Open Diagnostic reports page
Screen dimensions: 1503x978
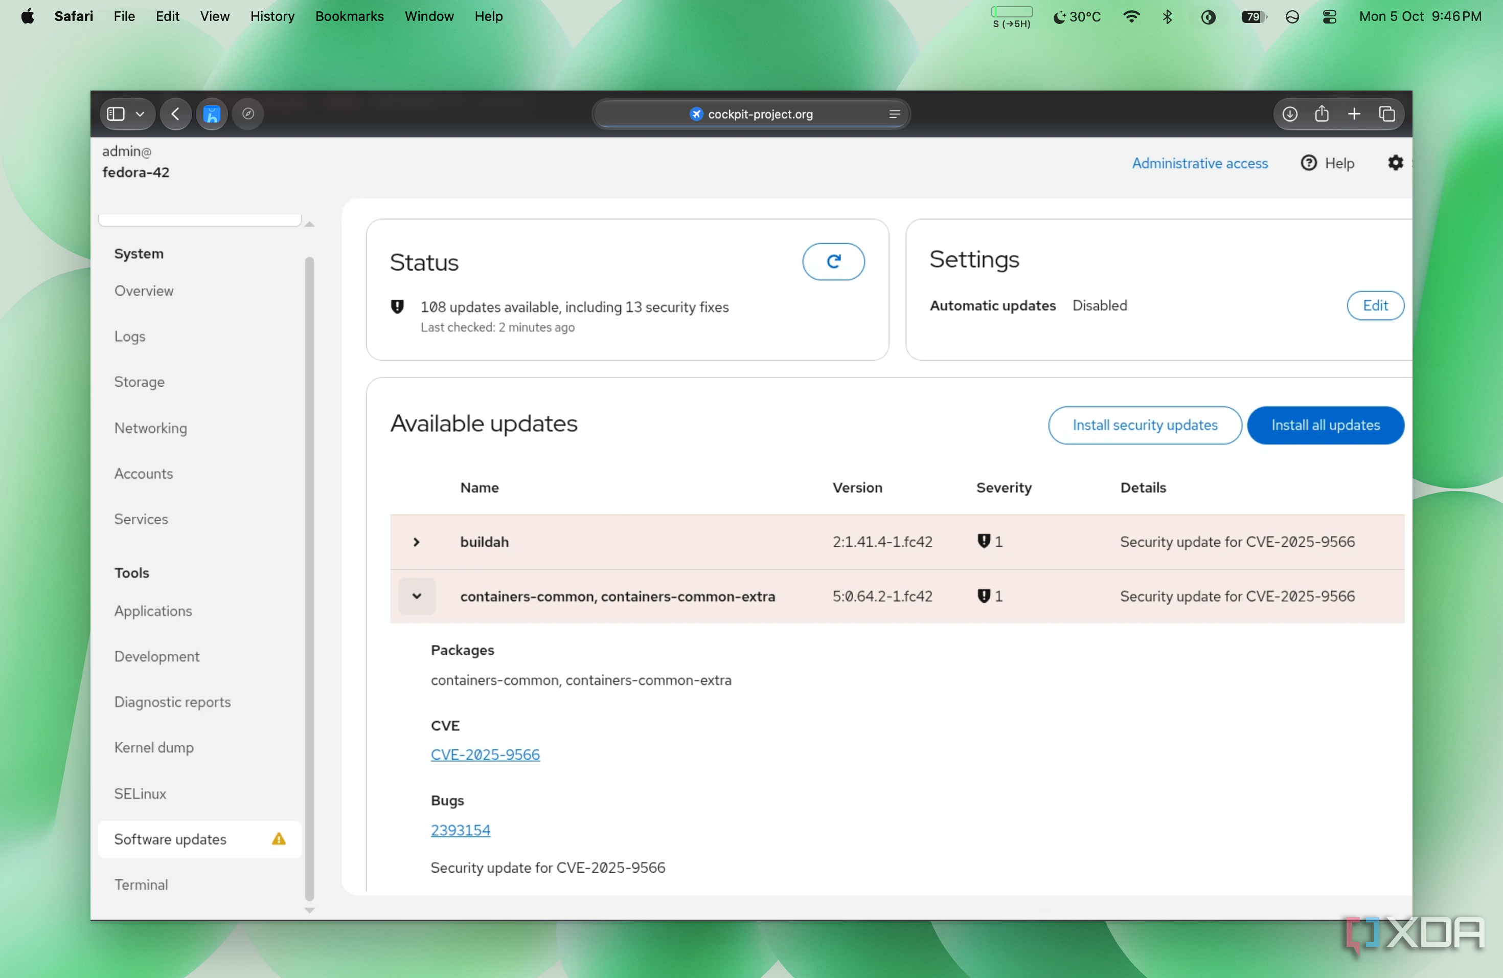click(172, 702)
